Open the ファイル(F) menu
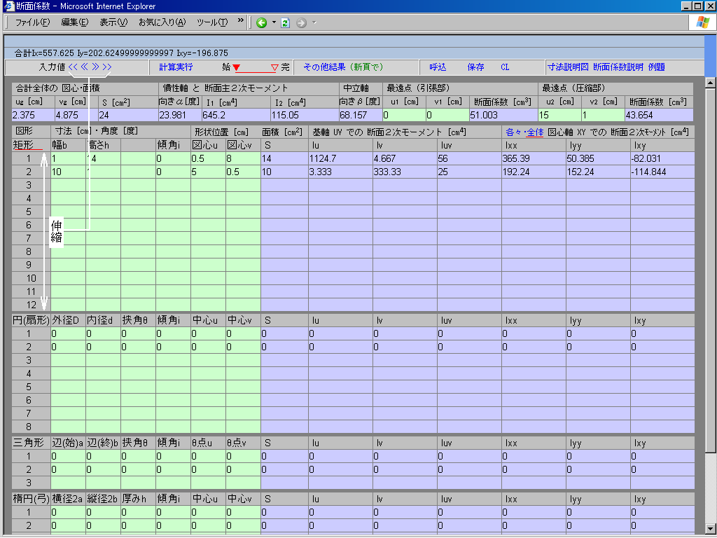This screenshot has height=538, width=717. pyautogui.click(x=32, y=22)
